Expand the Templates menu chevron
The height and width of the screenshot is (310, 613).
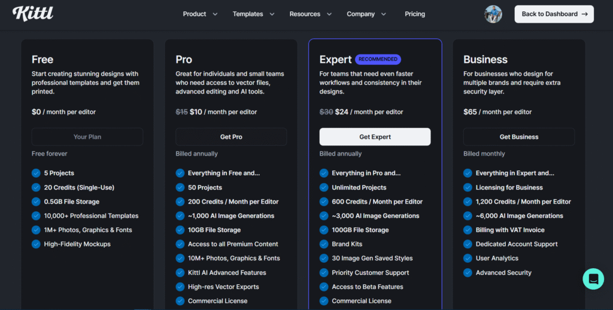(x=272, y=14)
